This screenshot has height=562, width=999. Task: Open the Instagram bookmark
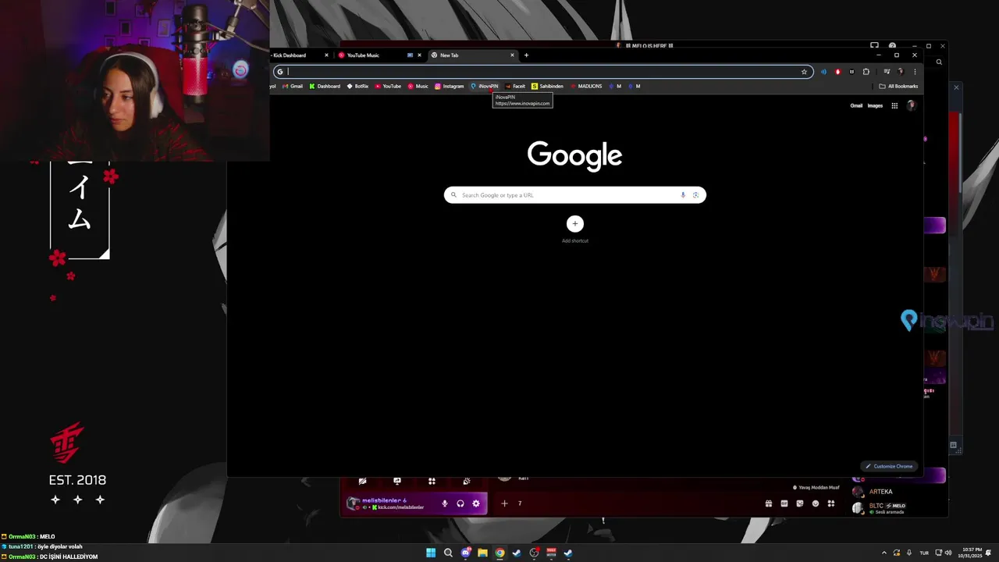click(x=450, y=87)
